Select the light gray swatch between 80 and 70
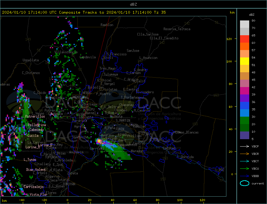This screenshot has height=204, width=267. coord(244,24)
